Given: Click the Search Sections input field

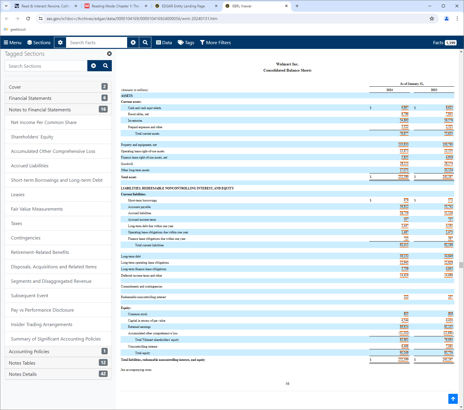Looking at the screenshot, I should tap(46, 66).
